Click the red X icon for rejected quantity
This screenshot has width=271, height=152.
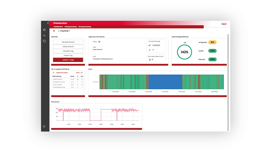click(150, 50)
